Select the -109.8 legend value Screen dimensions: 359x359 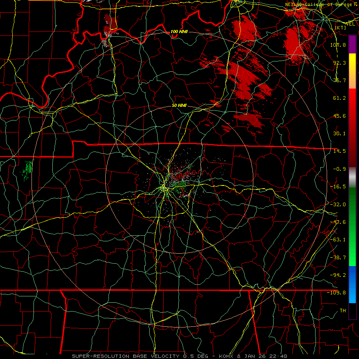pos(336,293)
